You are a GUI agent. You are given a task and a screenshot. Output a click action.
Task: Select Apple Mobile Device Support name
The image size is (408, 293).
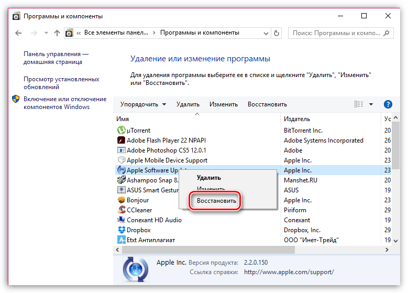click(x=167, y=160)
